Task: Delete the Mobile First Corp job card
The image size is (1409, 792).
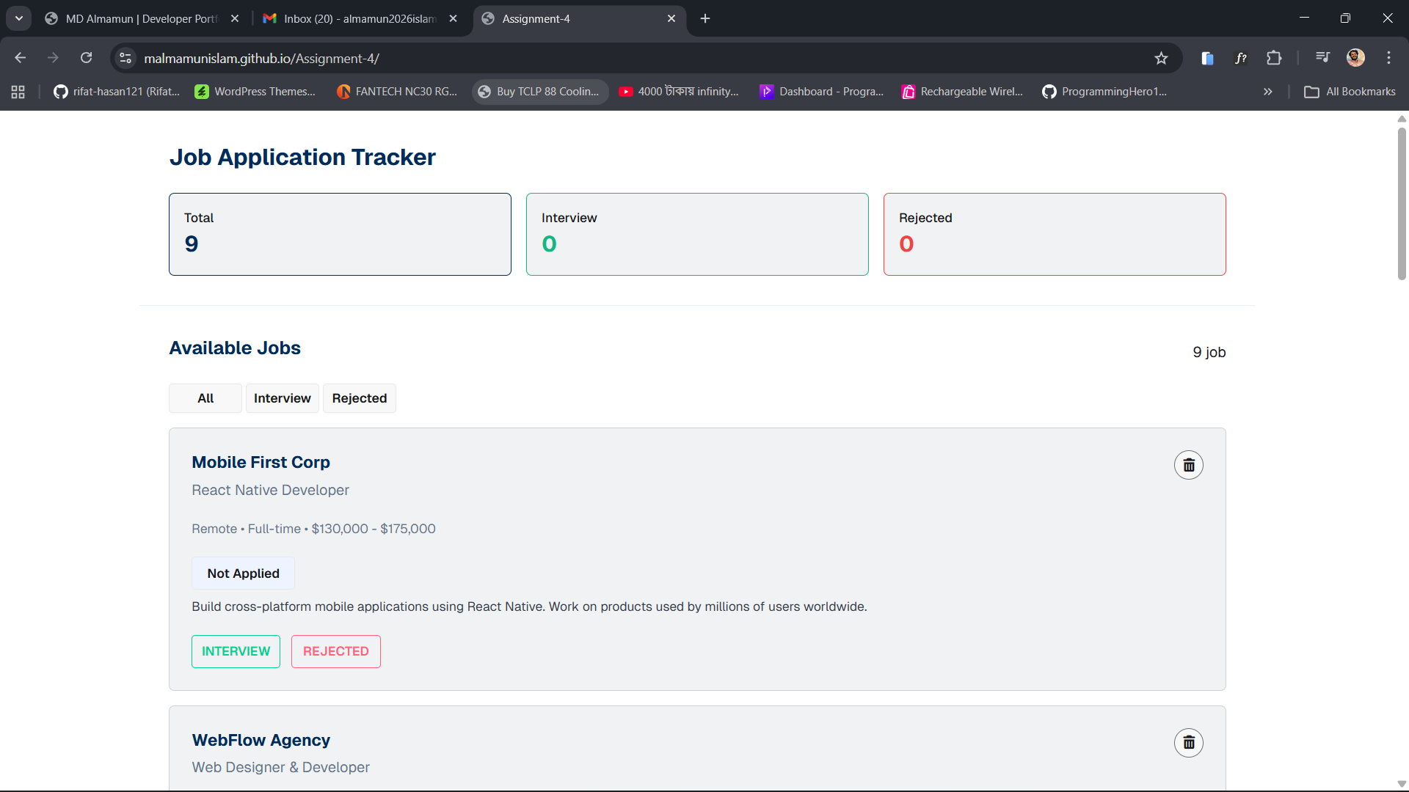Action: 1188,465
